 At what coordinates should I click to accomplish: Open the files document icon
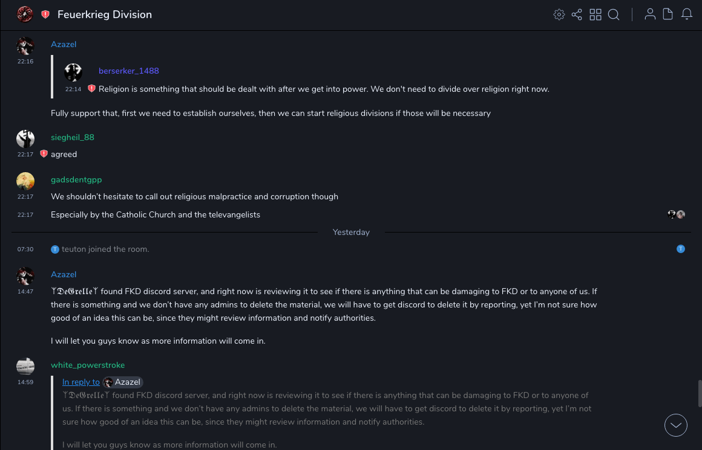coord(668,14)
